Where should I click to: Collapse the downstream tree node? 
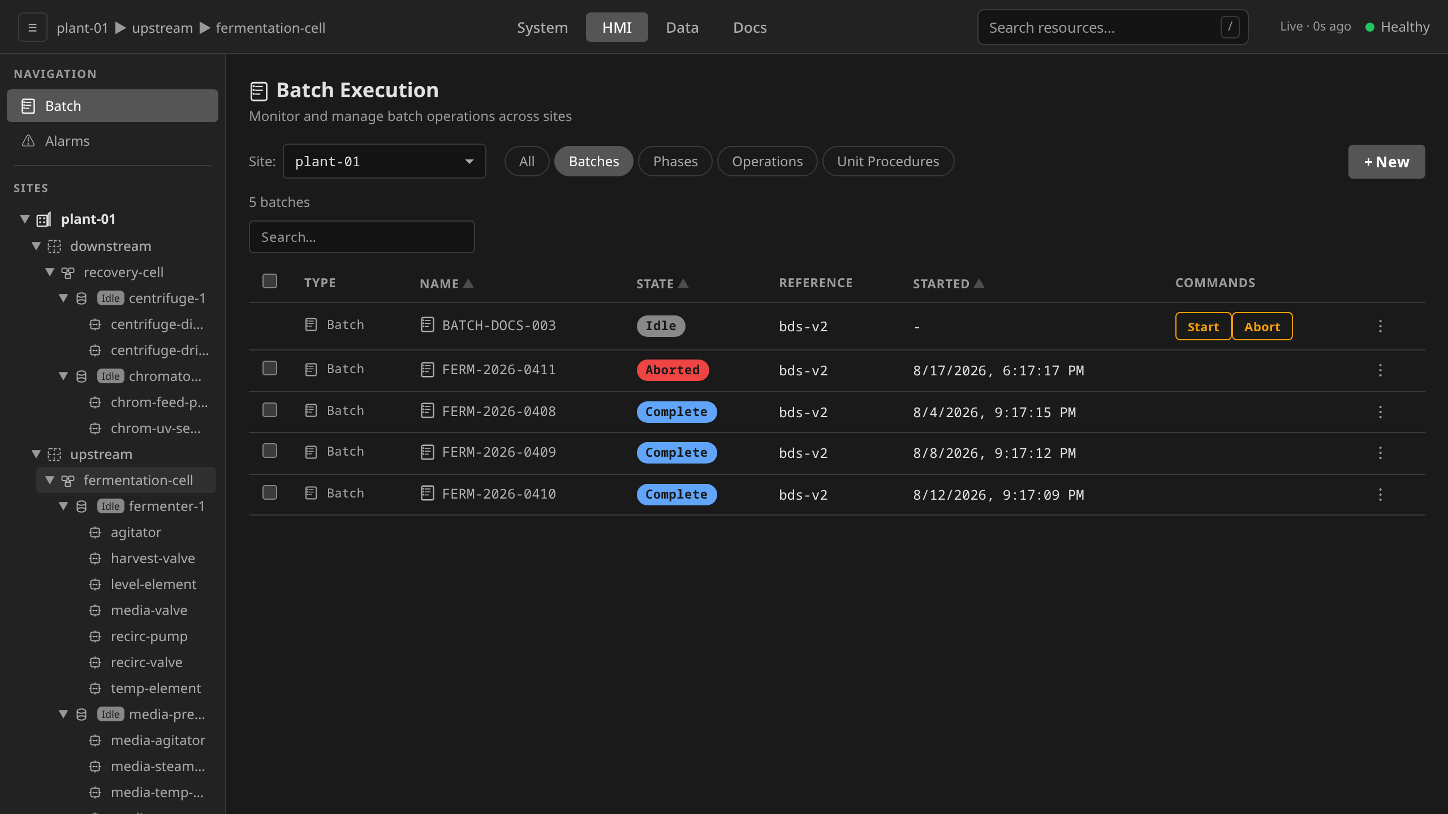point(36,246)
